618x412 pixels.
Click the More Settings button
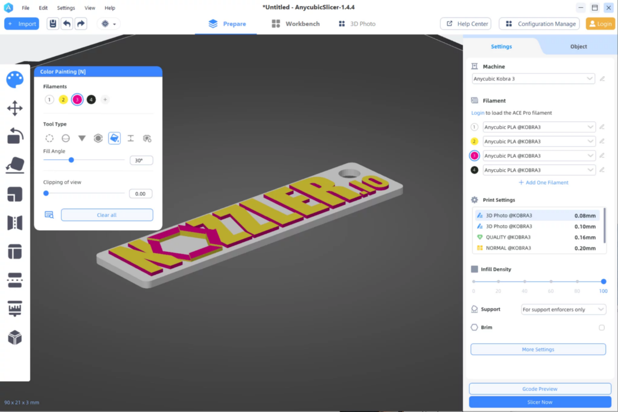pyautogui.click(x=538, y=349)
